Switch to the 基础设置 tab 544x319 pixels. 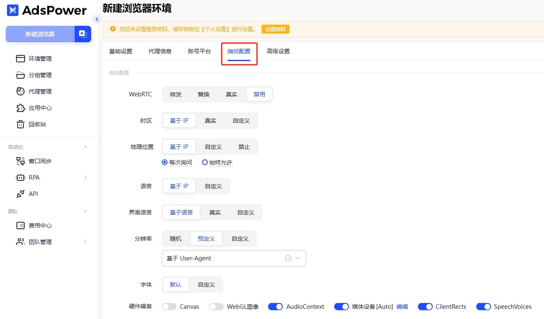coord(121,51)
